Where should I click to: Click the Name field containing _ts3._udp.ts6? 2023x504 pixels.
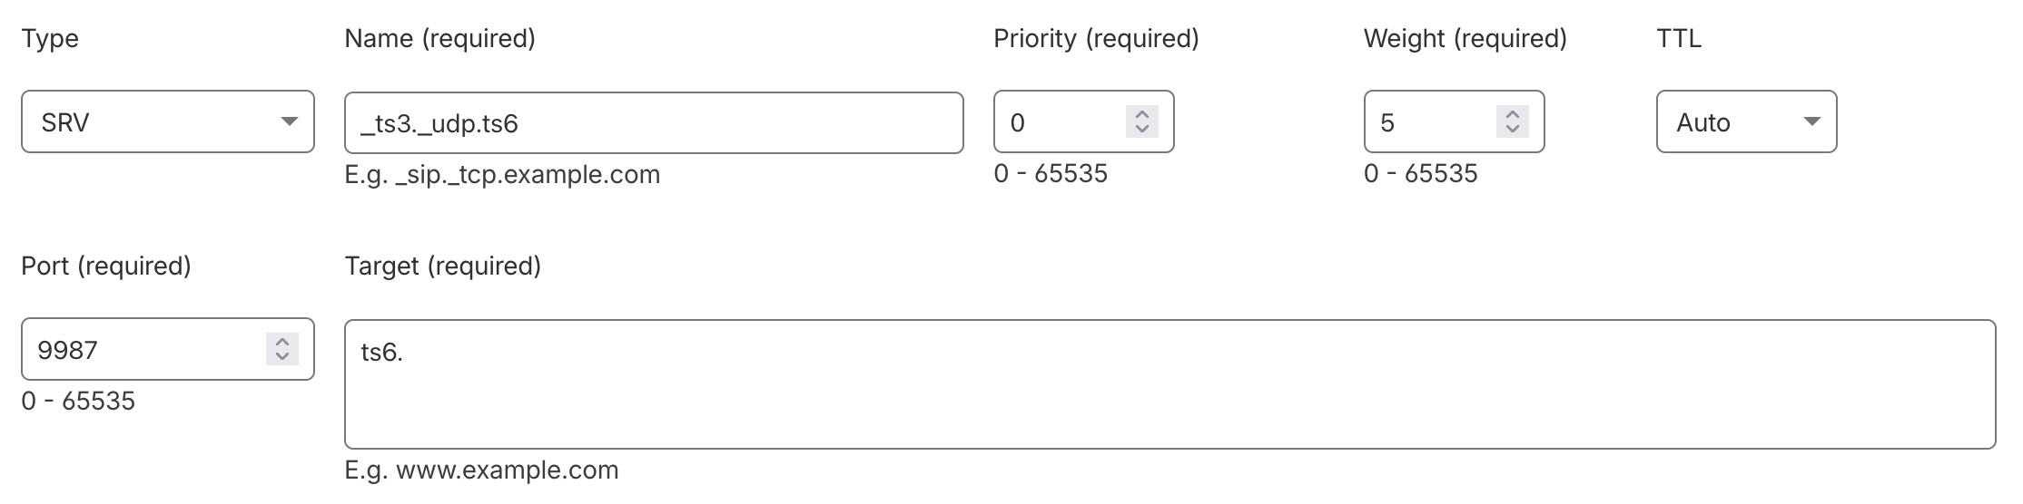(654, 122)
